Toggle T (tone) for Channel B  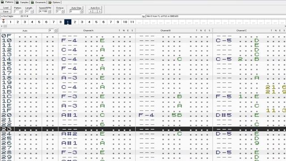tap(197, 31)
